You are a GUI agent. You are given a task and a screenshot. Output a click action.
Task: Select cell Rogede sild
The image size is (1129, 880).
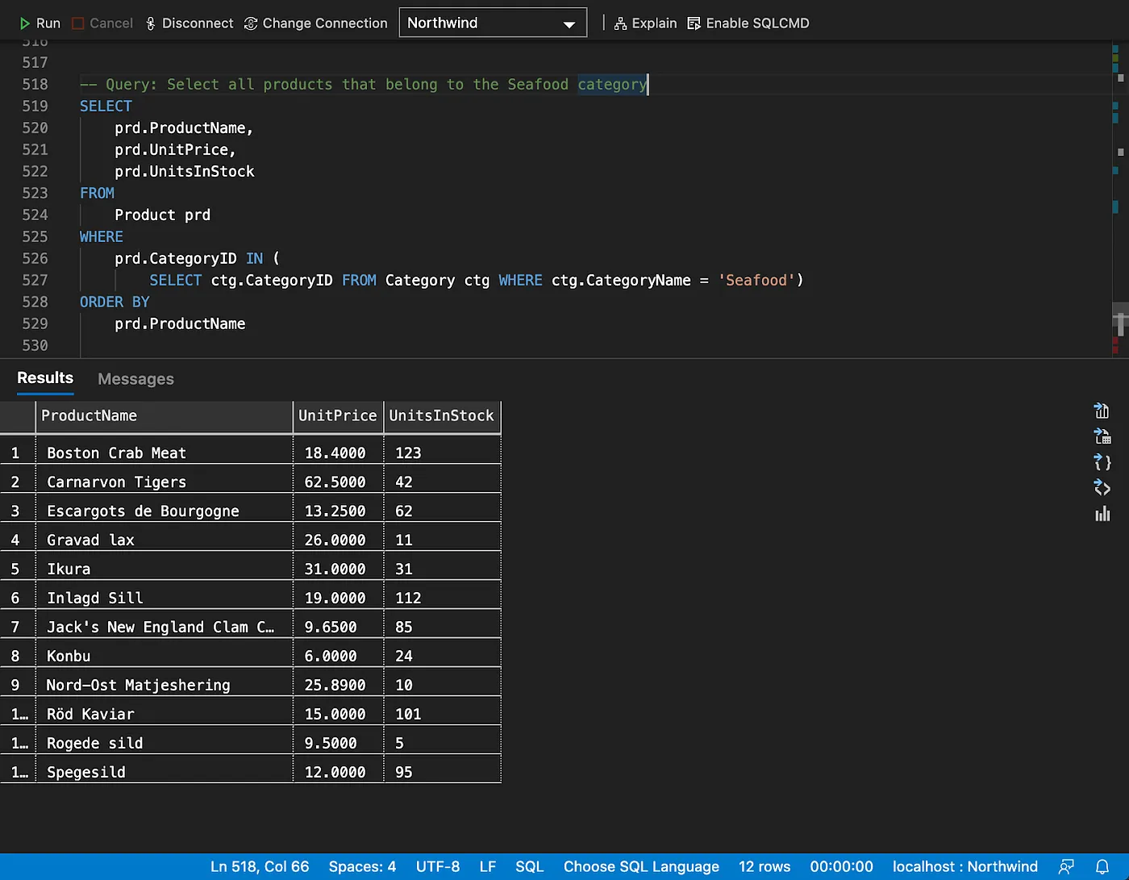(x=165, y=743)
